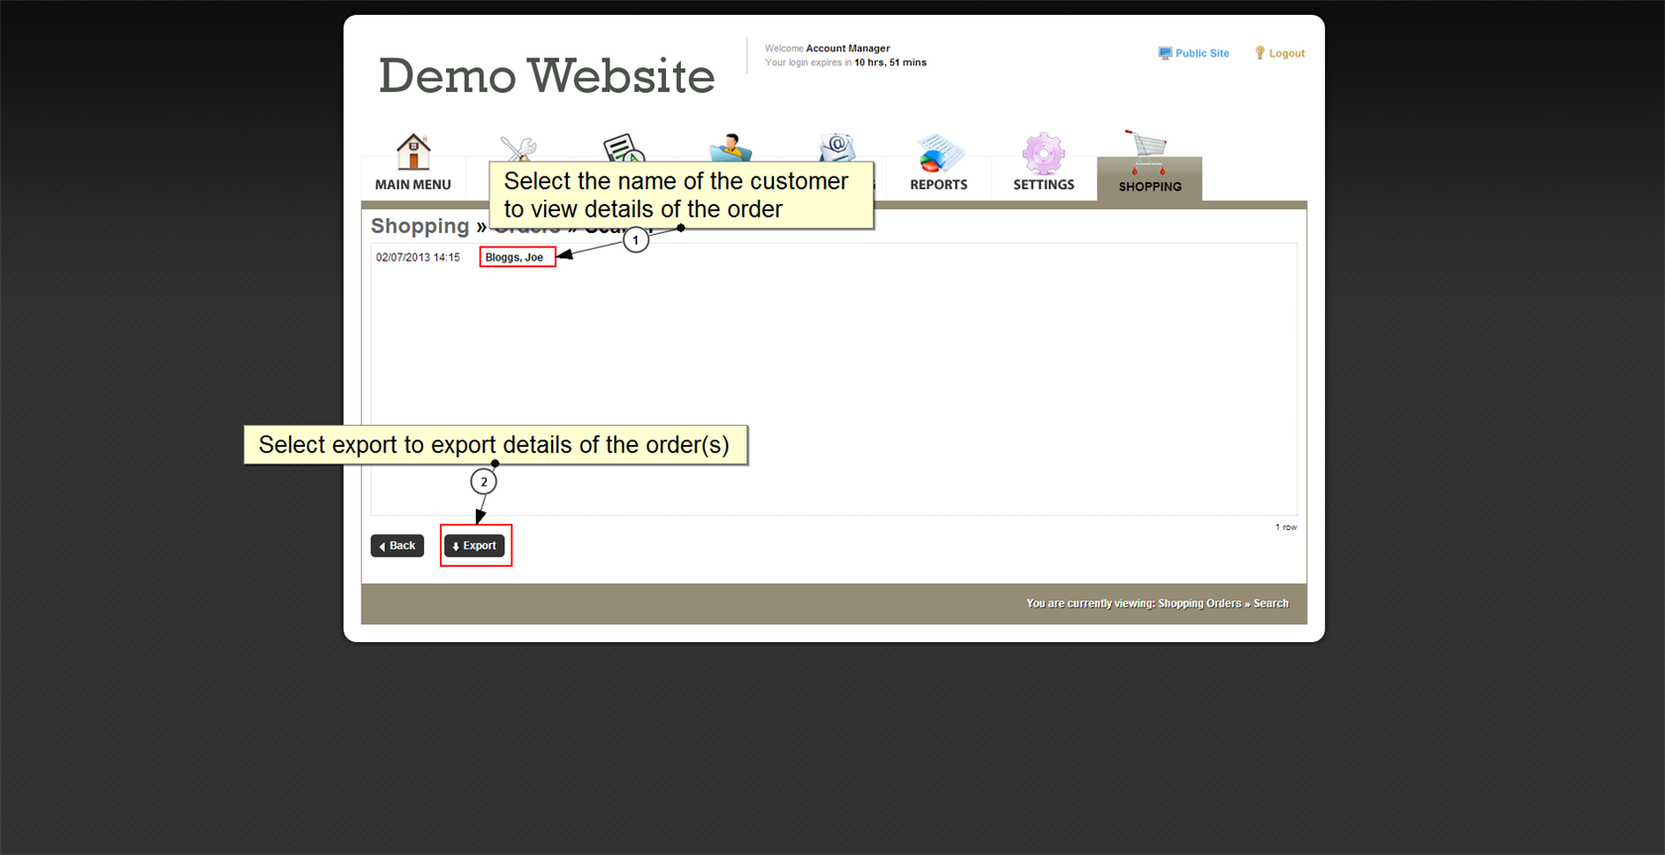Click the wrench and screwdriver tools icon
Image resolution: width=1665 pixels, height=855 pixels.
pyautogui.click(x=518, y=149)
